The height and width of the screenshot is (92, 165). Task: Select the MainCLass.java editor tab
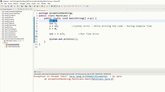click(x=41, y=10)
